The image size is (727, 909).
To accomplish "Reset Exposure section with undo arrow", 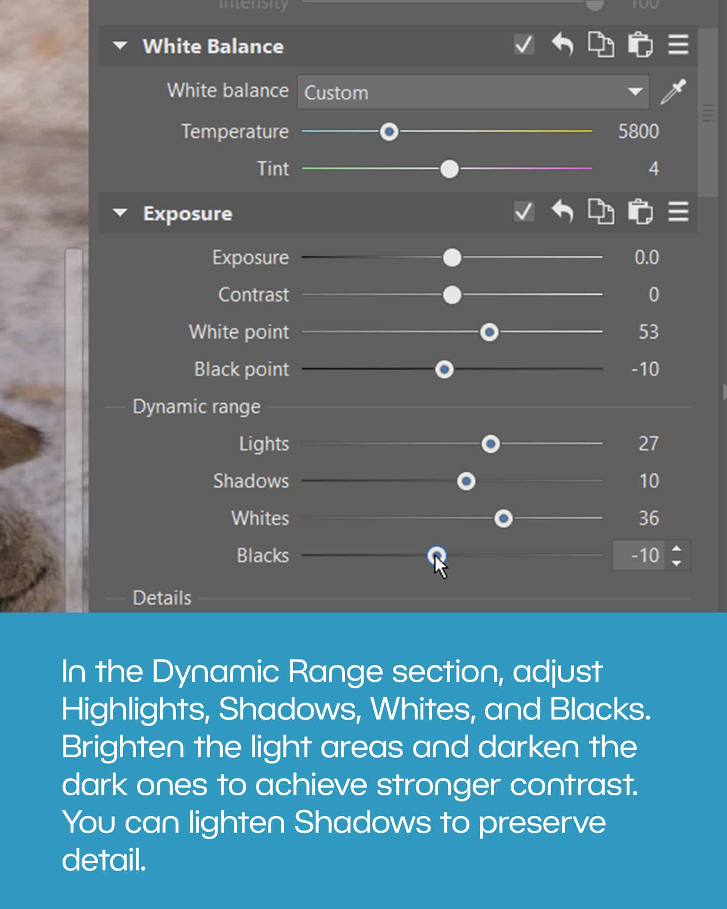I will (x=562, y=211).
